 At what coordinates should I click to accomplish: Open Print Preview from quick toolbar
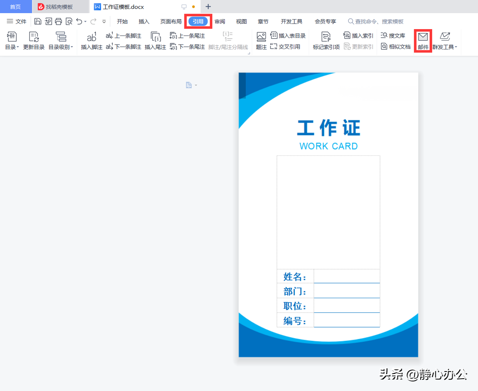tap(69, 22)
